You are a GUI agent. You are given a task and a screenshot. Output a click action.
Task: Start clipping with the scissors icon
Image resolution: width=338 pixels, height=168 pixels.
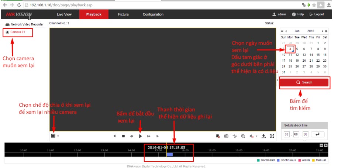point(235,136)
